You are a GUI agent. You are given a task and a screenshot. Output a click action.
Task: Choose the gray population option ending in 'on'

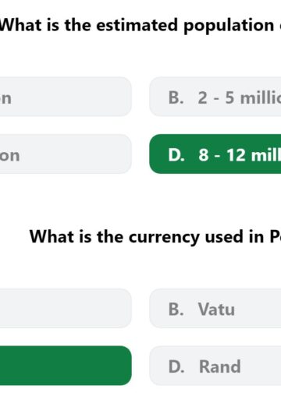66,154
